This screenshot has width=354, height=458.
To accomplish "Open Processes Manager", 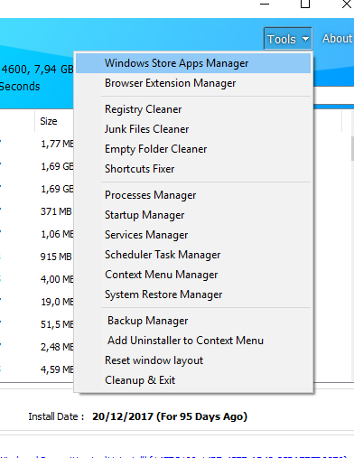I will [193, 195].
